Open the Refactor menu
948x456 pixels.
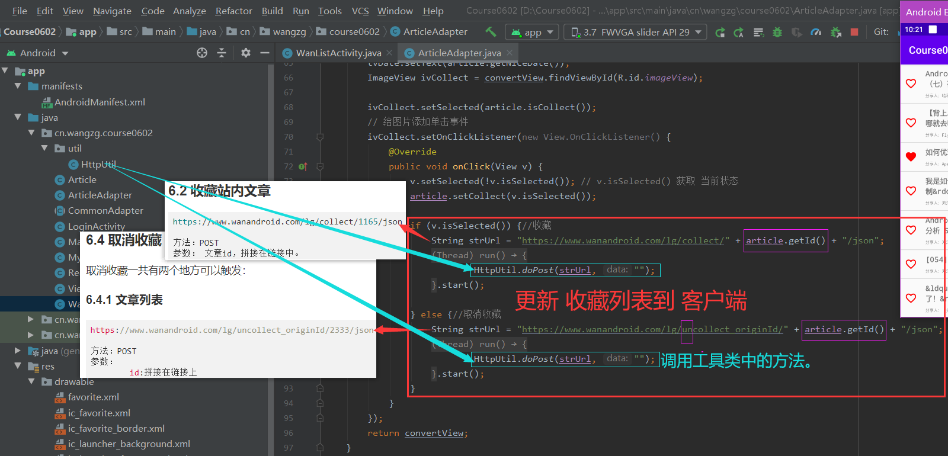click(x=233, y=11)
